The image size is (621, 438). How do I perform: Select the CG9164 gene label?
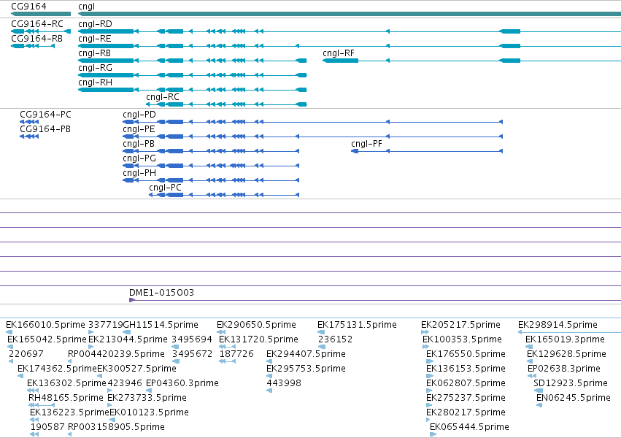[28, 7]
